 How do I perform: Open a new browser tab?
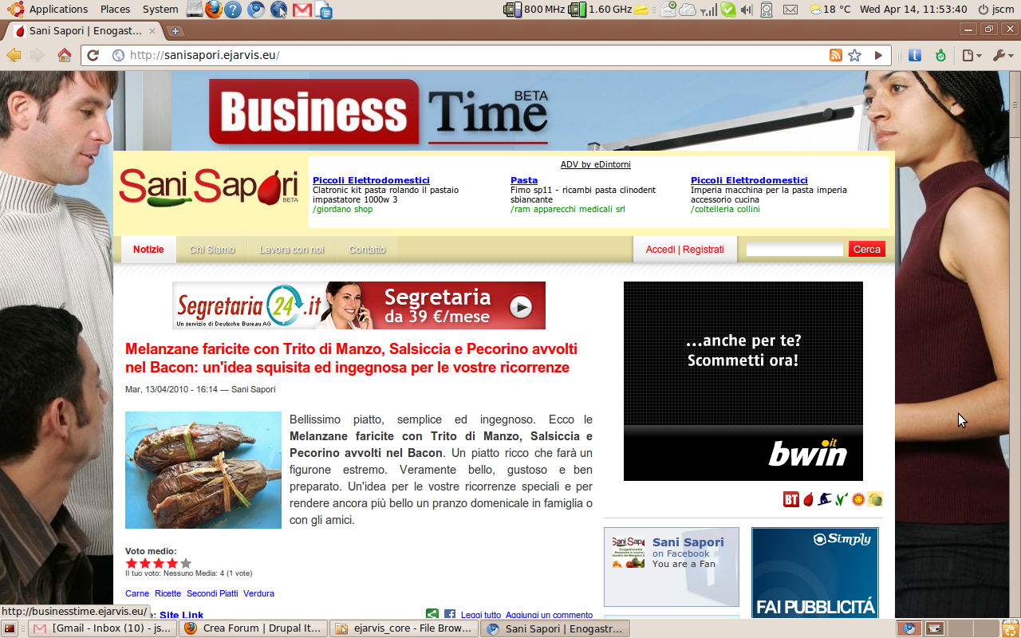pyautogui.click(x=175, y=31)
